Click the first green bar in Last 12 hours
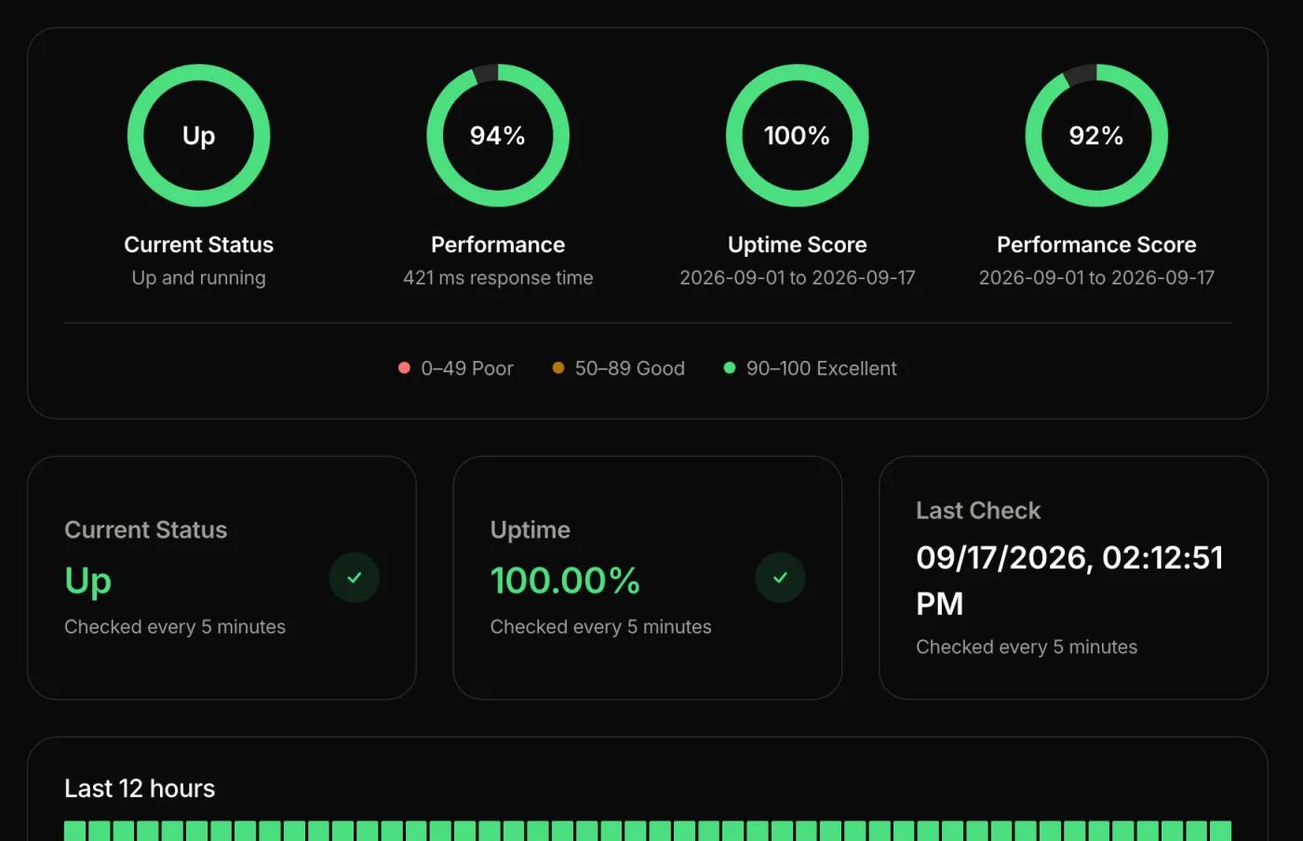1303x841 pixels. (75, 831)
